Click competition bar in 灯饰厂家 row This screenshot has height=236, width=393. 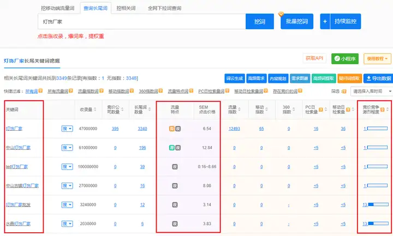pyautogui.click(x=378, y=129)
